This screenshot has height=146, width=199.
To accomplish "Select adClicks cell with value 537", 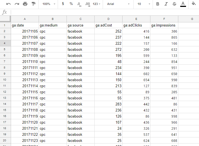I will pos(136,134).
